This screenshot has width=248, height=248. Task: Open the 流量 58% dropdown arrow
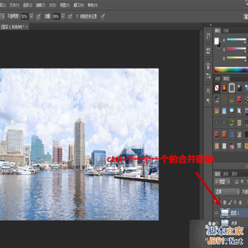[63, 16]
